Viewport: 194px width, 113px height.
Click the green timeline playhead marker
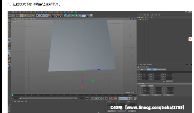point(13,95)
